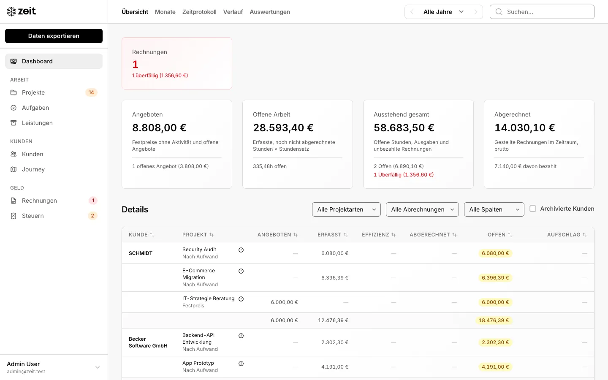This screenshot has height=380, width=608.
Task: Click the 18.476,39 € subtotal badge
Action: [x=494, y=320]
